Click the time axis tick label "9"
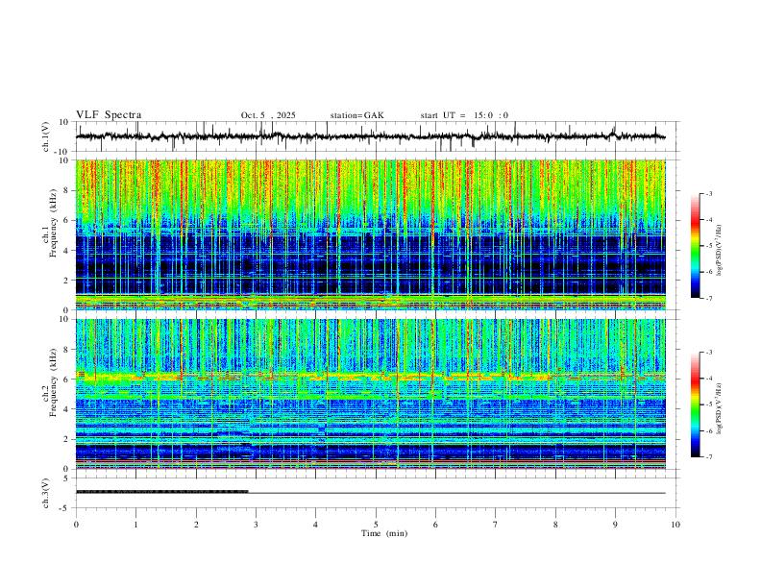761x588 pixels. [615, 525]
